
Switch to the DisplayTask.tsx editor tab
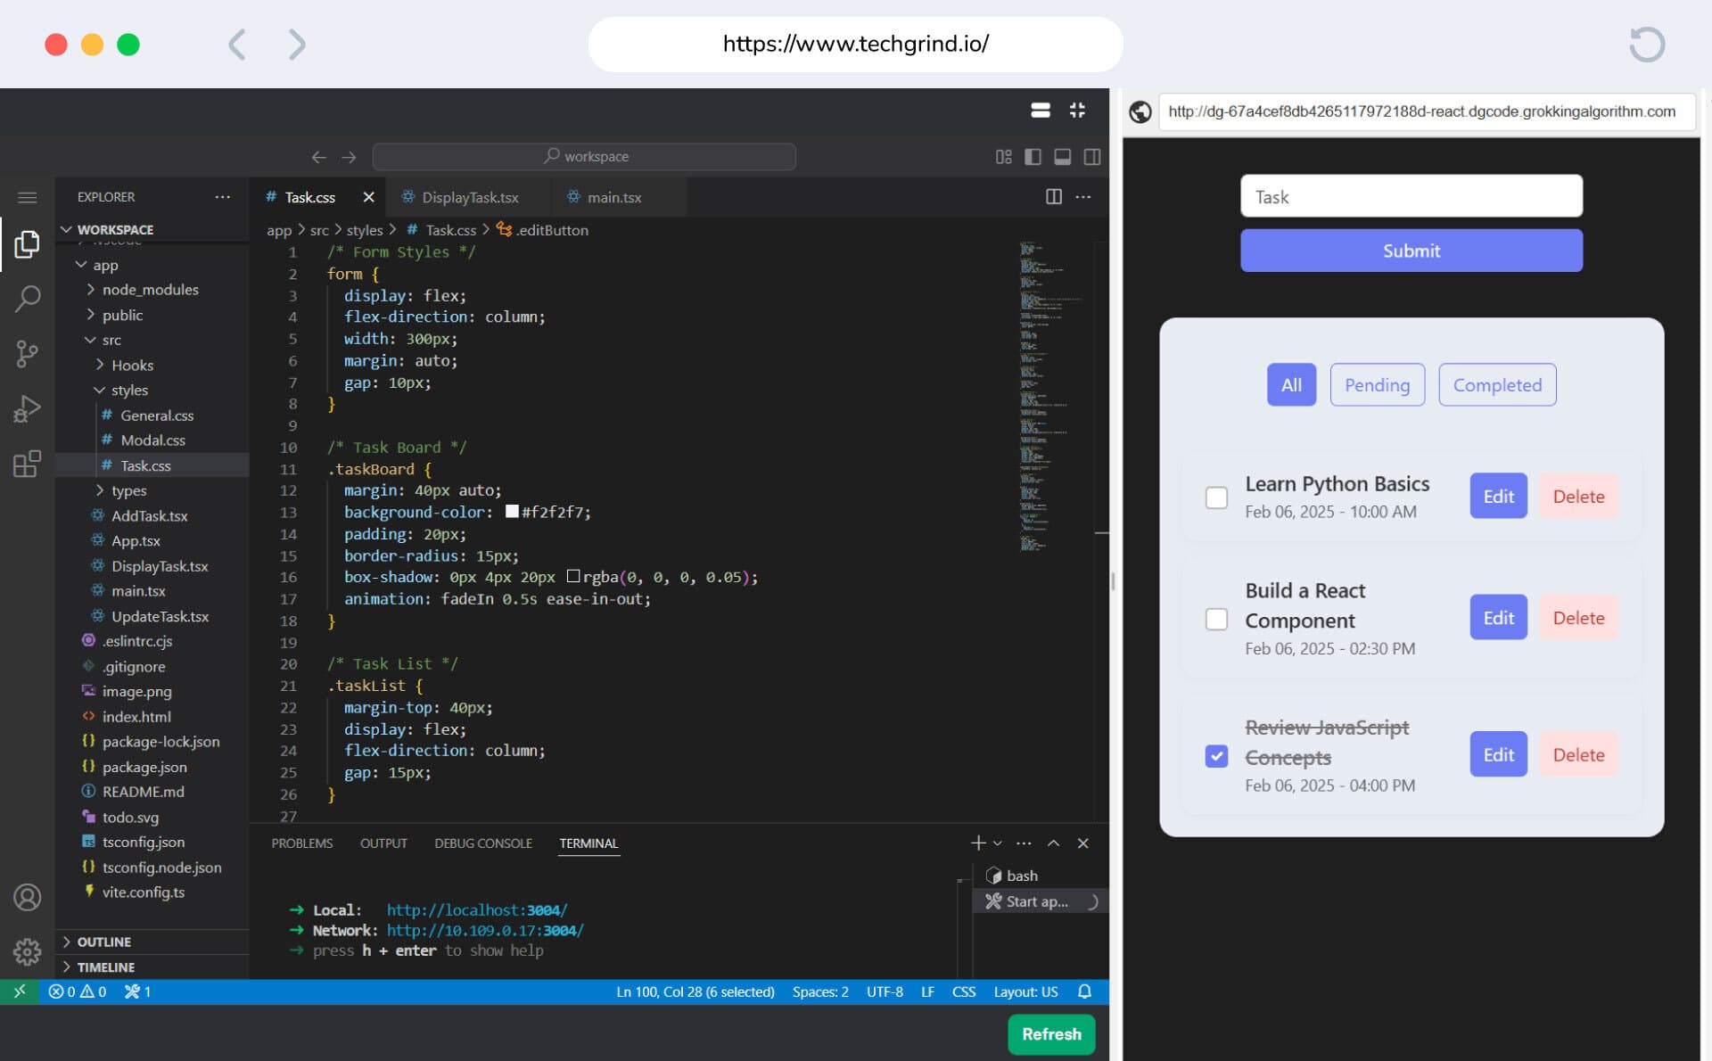[469, 197]
